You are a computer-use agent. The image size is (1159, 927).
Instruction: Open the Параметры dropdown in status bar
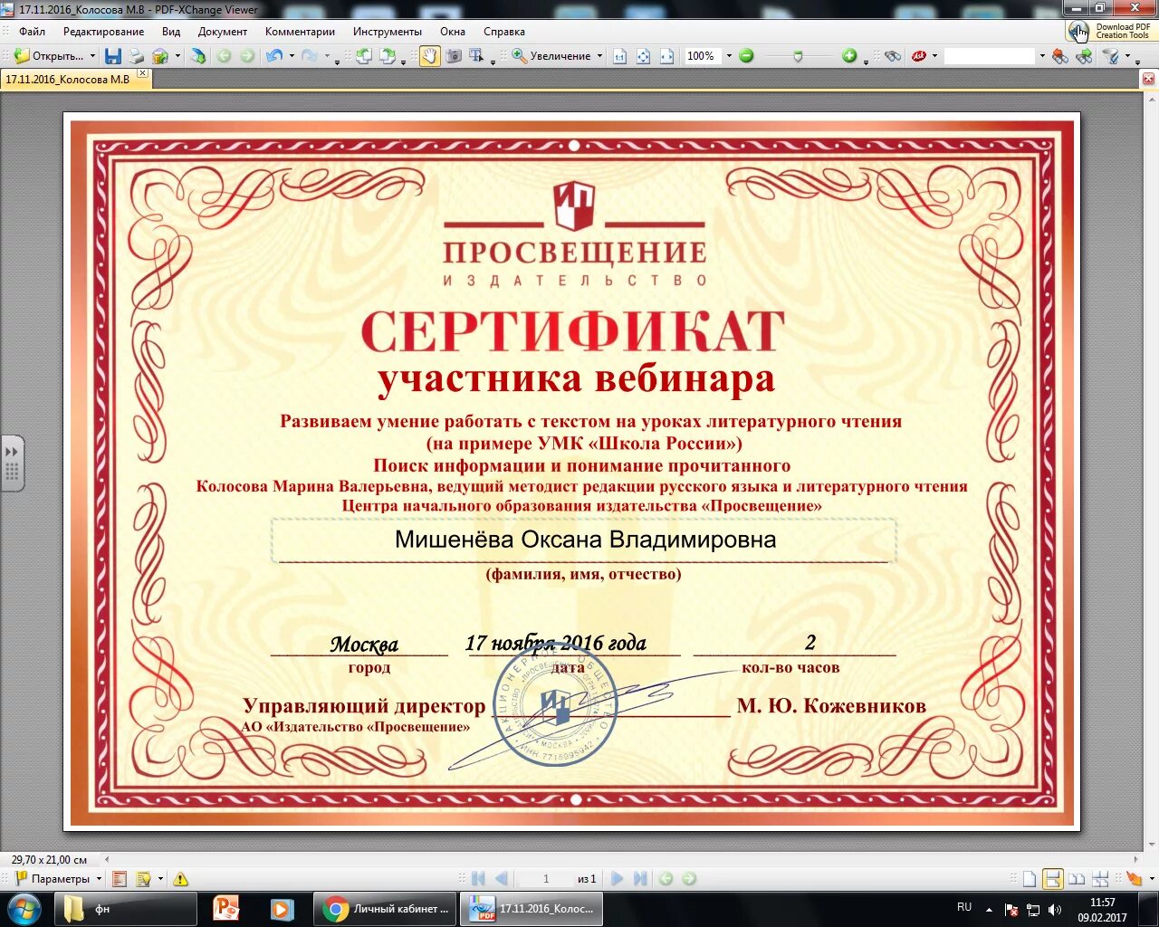99,879
